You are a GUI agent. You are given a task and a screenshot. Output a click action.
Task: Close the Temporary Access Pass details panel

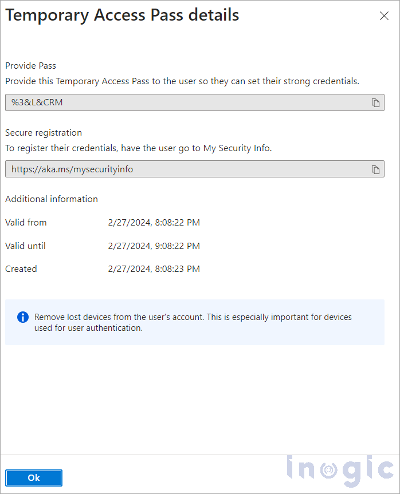(x=384, y=16)
